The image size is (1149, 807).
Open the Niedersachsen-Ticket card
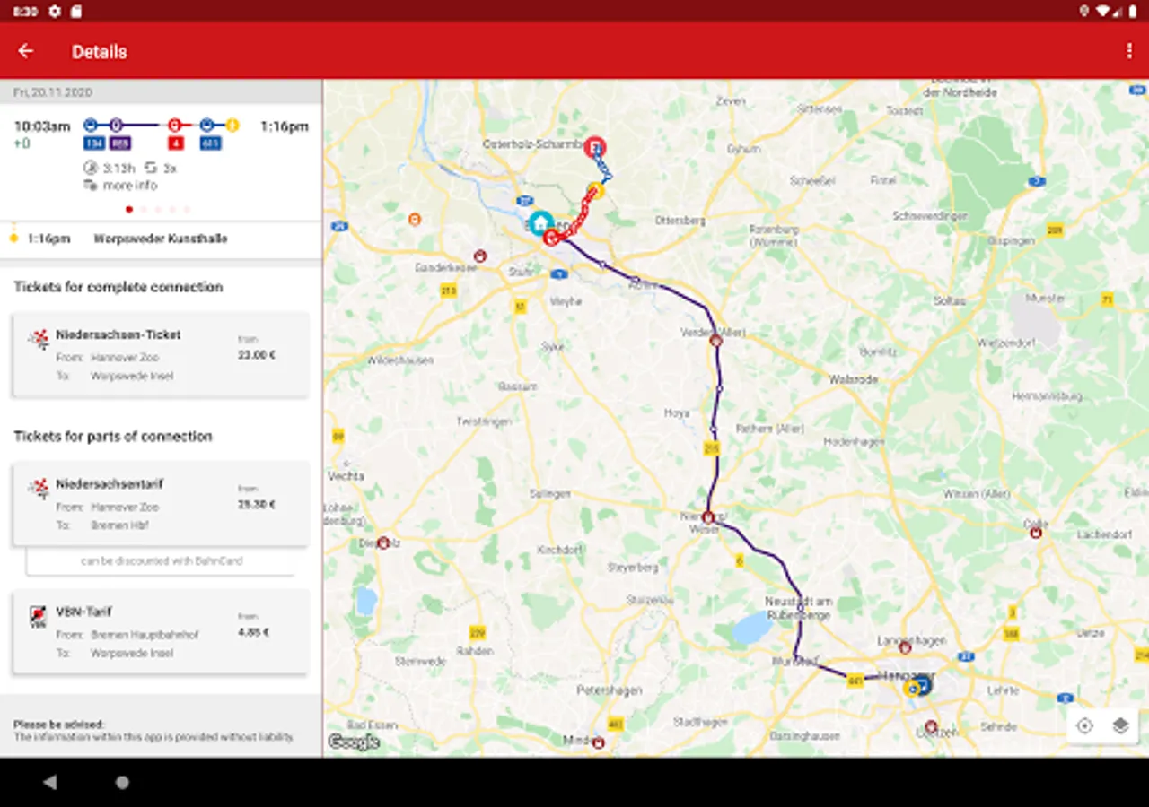pyautogui.click(x=161, y=355)
